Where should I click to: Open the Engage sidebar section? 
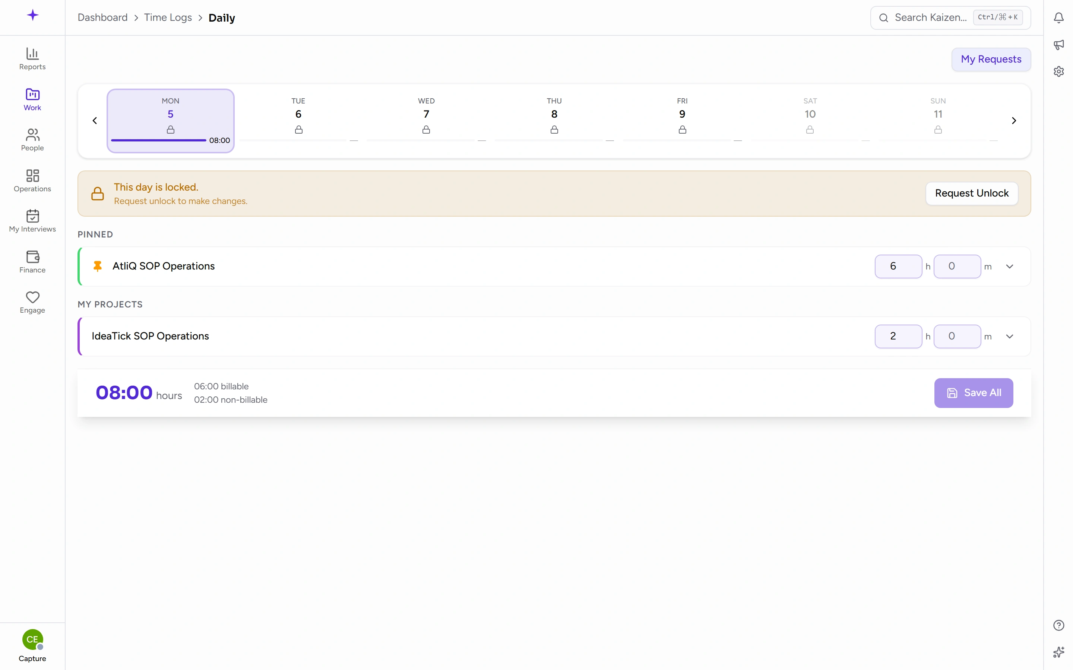(x=32, y=302)
